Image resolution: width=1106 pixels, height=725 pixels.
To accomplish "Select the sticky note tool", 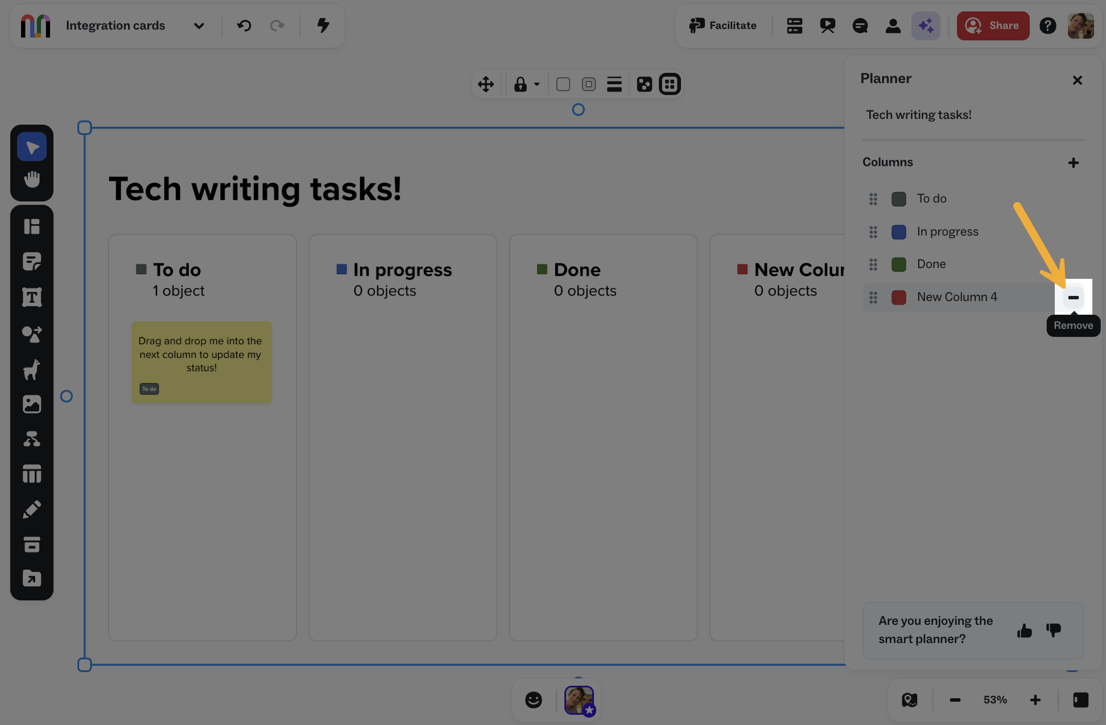I will click(32, 262).
